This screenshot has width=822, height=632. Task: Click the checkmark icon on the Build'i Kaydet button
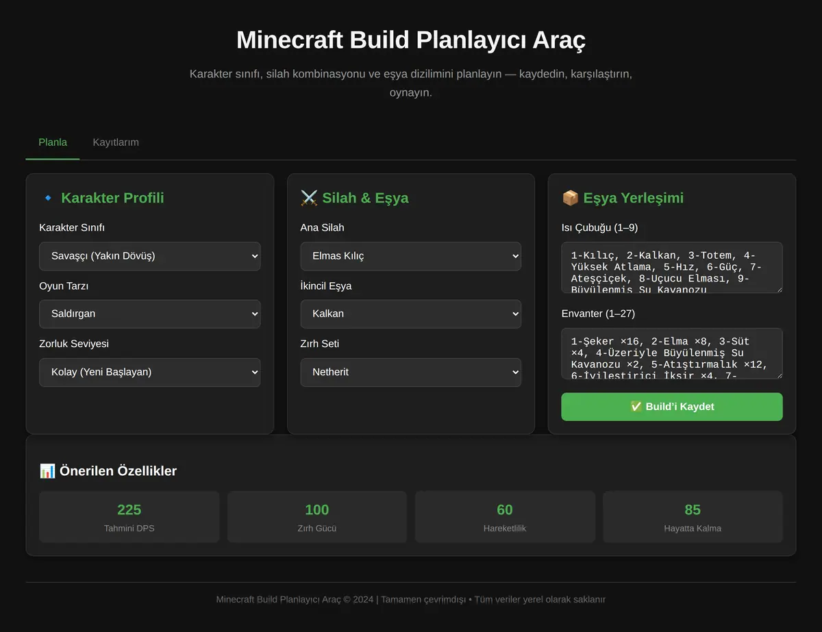pyautogui.click(x=636, y=407)
